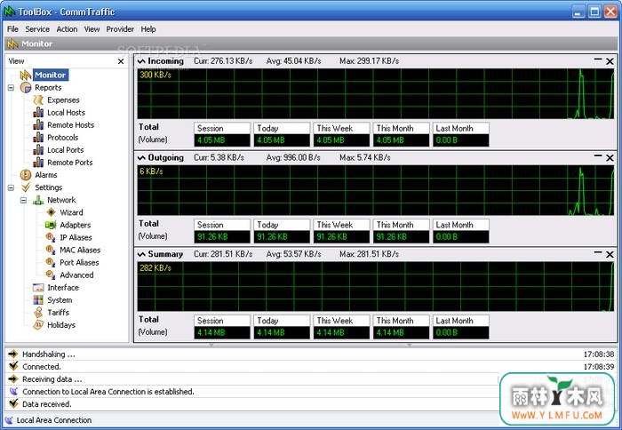The width and height of the screenshot is (622, 430).
Task: Select the Expenses report label
Action: click(x=63, y=100)
